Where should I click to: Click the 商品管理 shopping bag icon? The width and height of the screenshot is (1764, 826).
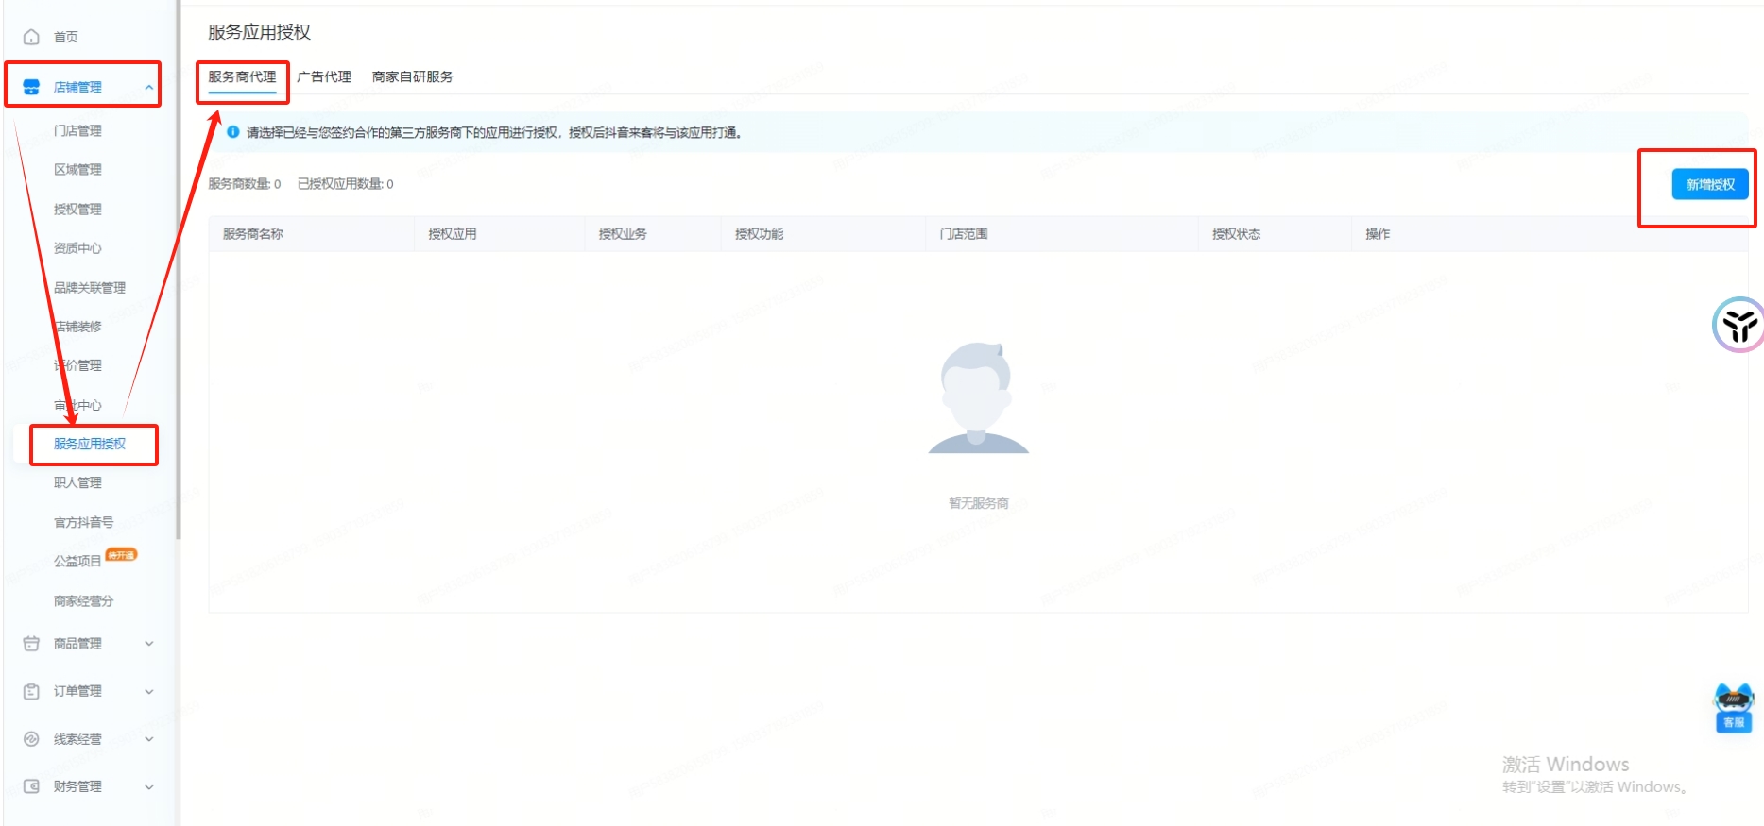coord(31,644)
